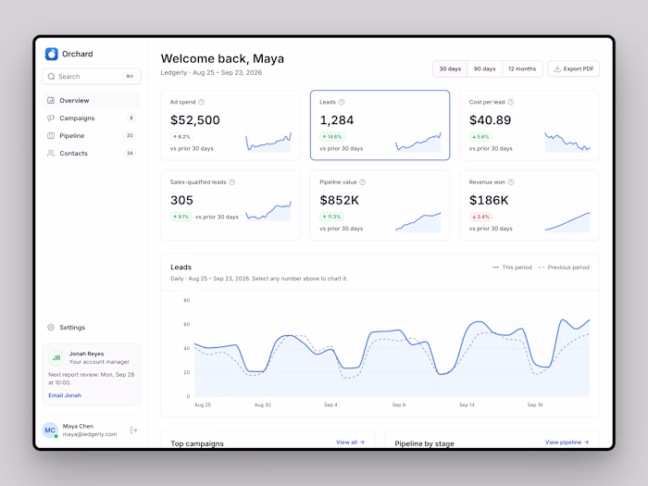Click the Ad spend info icon
648x486 pixels.
click(x=201, y=102)
